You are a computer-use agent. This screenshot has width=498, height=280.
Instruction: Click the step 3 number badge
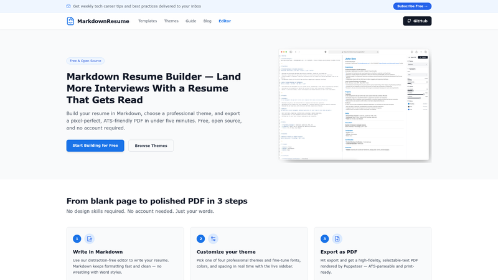pyautogui.click(x=324, y=239)
